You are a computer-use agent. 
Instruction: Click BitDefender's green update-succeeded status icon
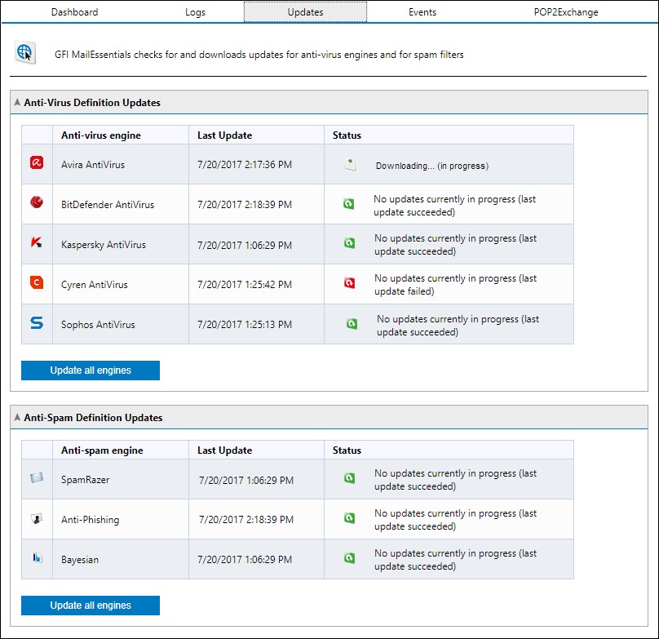coord(349,204)
